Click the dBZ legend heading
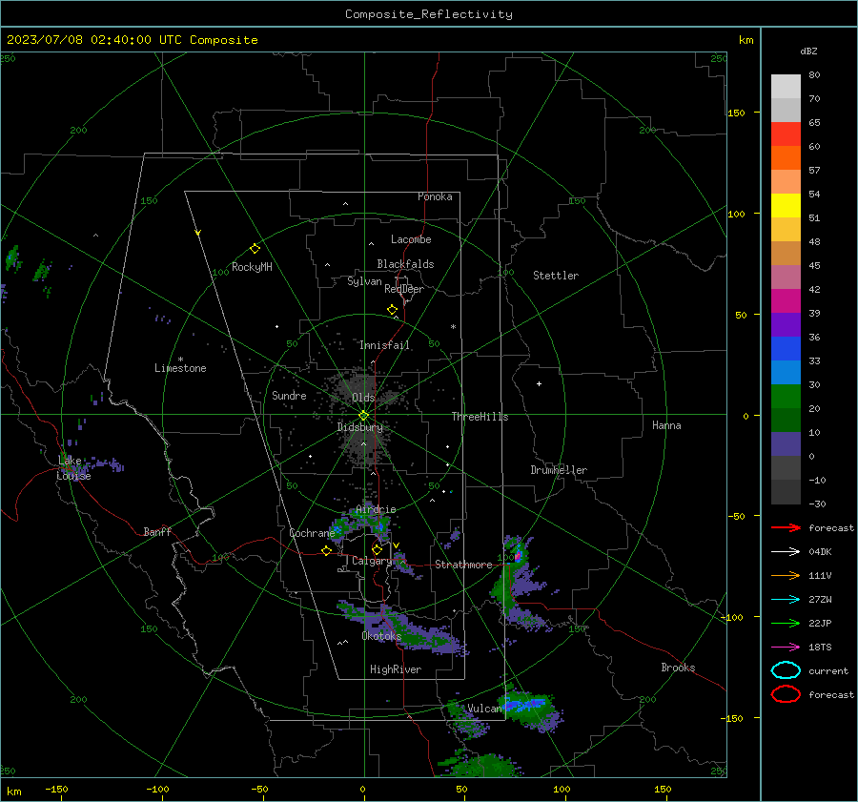This screenshot has width=858, height=802. click(x=808, y=51)
